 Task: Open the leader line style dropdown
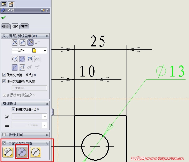coord(45,117)
